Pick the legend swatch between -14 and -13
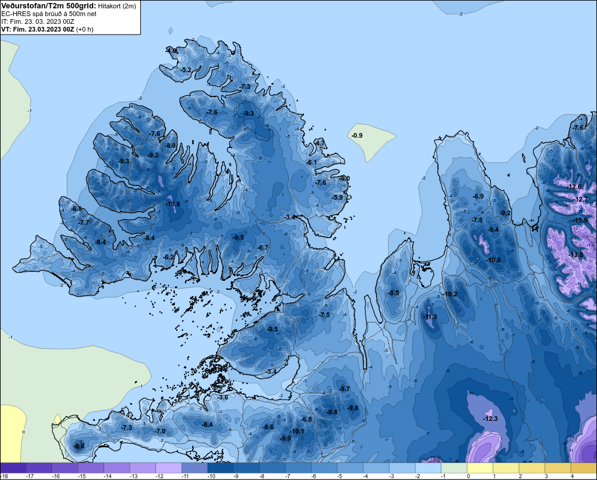 coord(117,468)
